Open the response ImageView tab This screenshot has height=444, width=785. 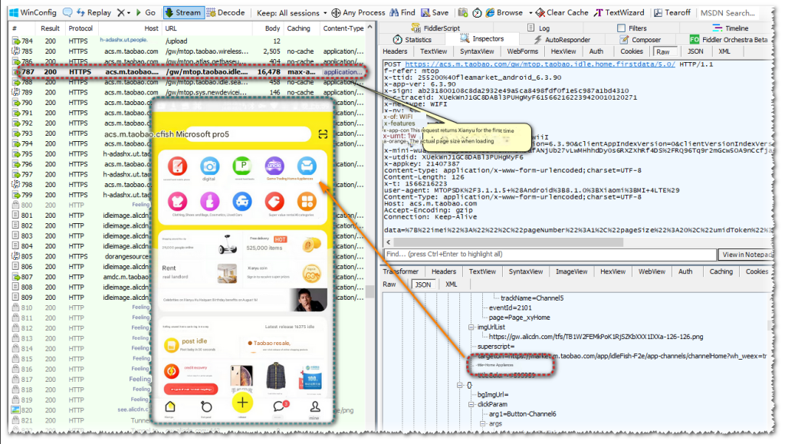(571, 271)
